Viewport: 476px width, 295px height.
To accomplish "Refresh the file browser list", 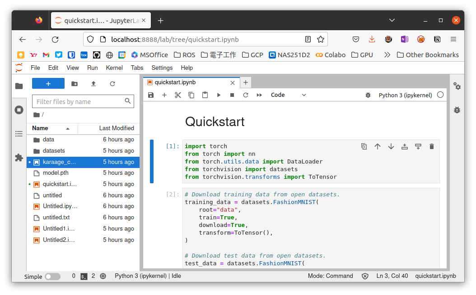I will coord(112,84).
